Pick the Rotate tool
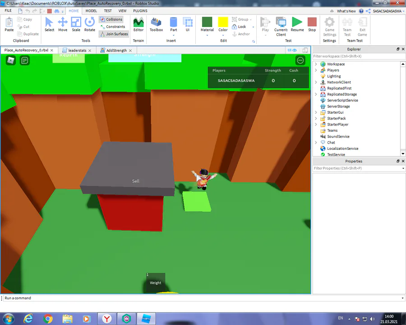406x325 pixels. [90, 24]
